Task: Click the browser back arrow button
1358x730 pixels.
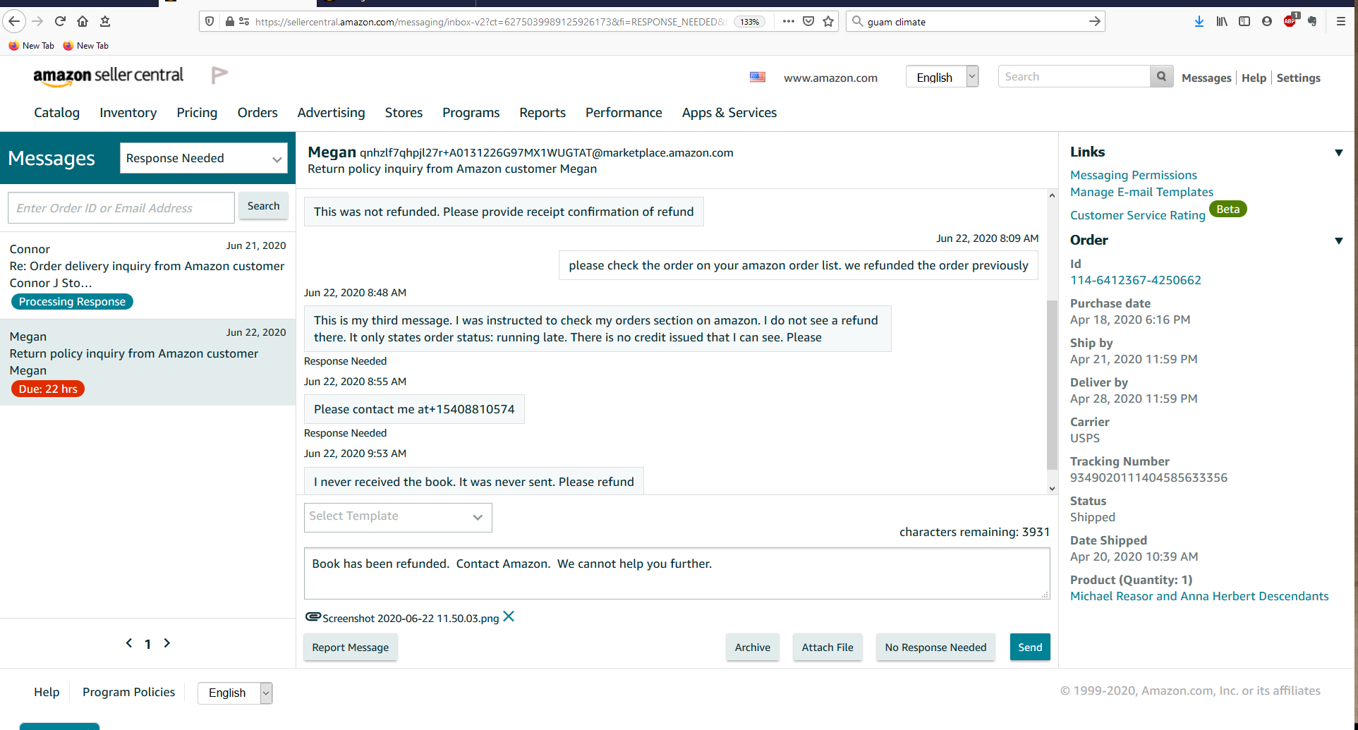Action: click(x=14, y=21)
